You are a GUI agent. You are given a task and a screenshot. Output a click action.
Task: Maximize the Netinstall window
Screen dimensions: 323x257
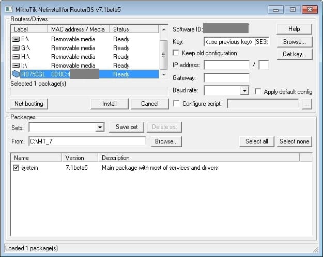(x=293, y=10)
